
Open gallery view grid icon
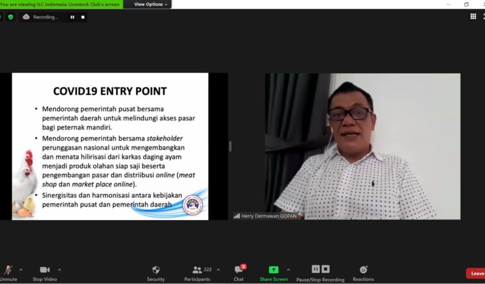(x=473, y=17)
